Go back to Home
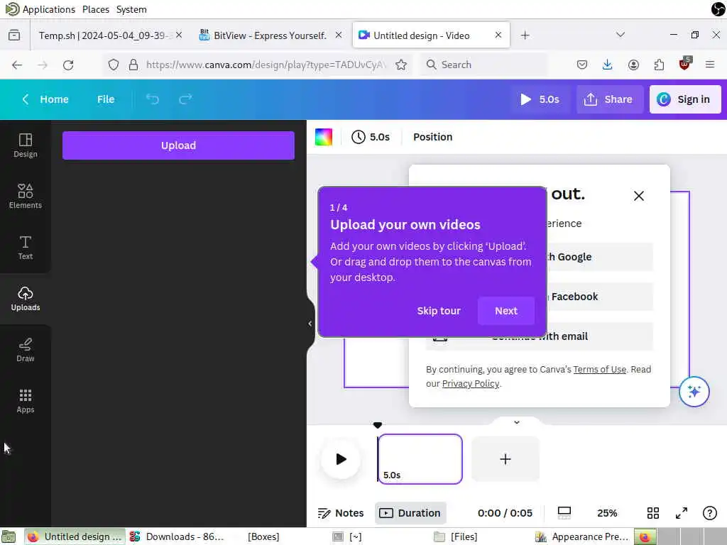This screenshot has height=545, width=727. 45,99
